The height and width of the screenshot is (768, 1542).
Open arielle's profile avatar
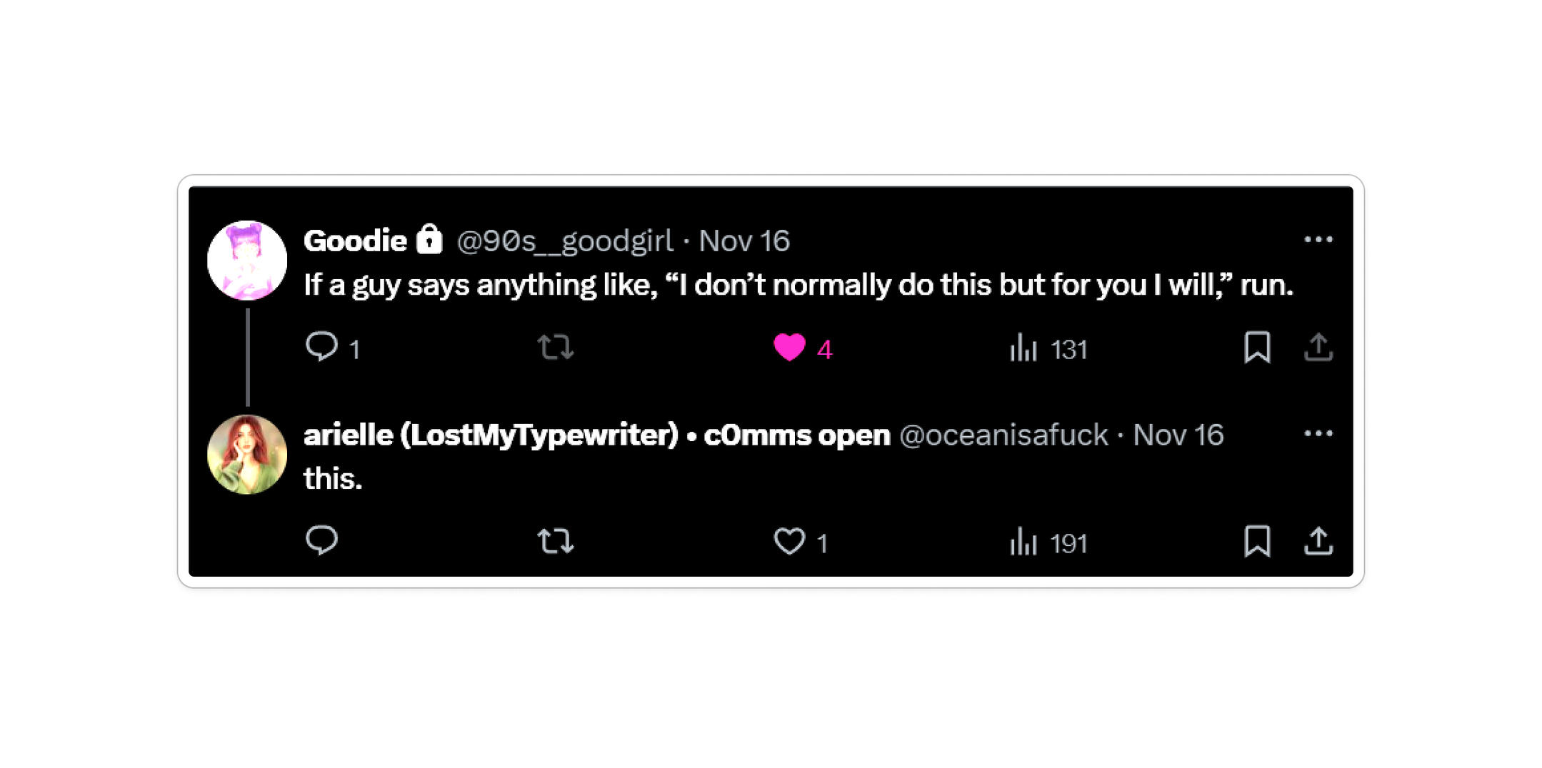coord(247,454)
